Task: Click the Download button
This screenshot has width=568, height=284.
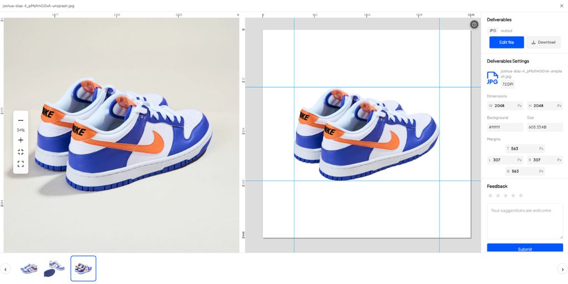Action: [x=544, y=42]
